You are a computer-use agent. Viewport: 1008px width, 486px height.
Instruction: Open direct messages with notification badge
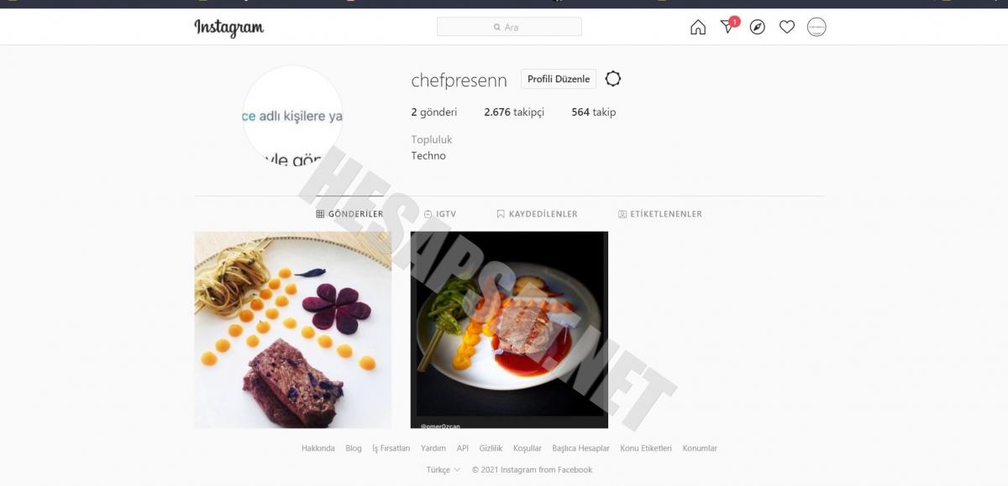click(728, 27)
